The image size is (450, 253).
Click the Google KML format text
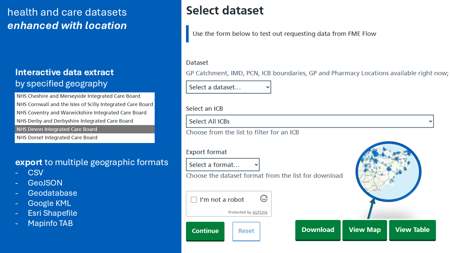click(x=49, y=203)
